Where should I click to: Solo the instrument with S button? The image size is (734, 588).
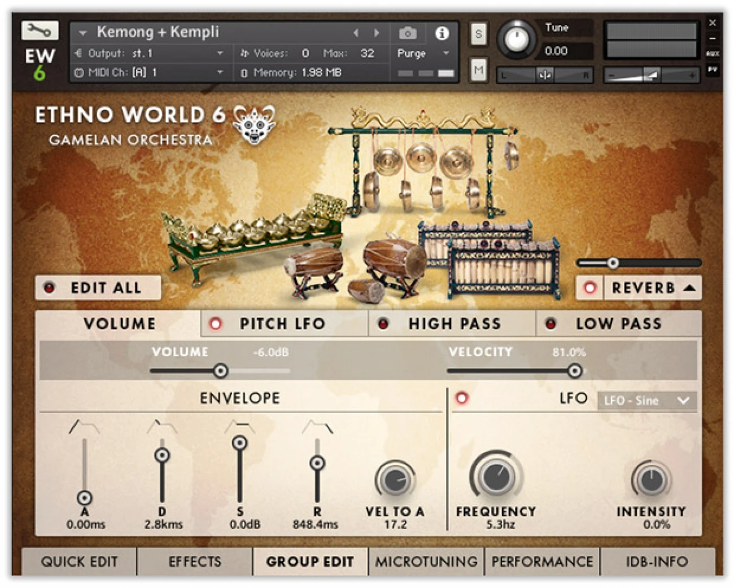478,34
